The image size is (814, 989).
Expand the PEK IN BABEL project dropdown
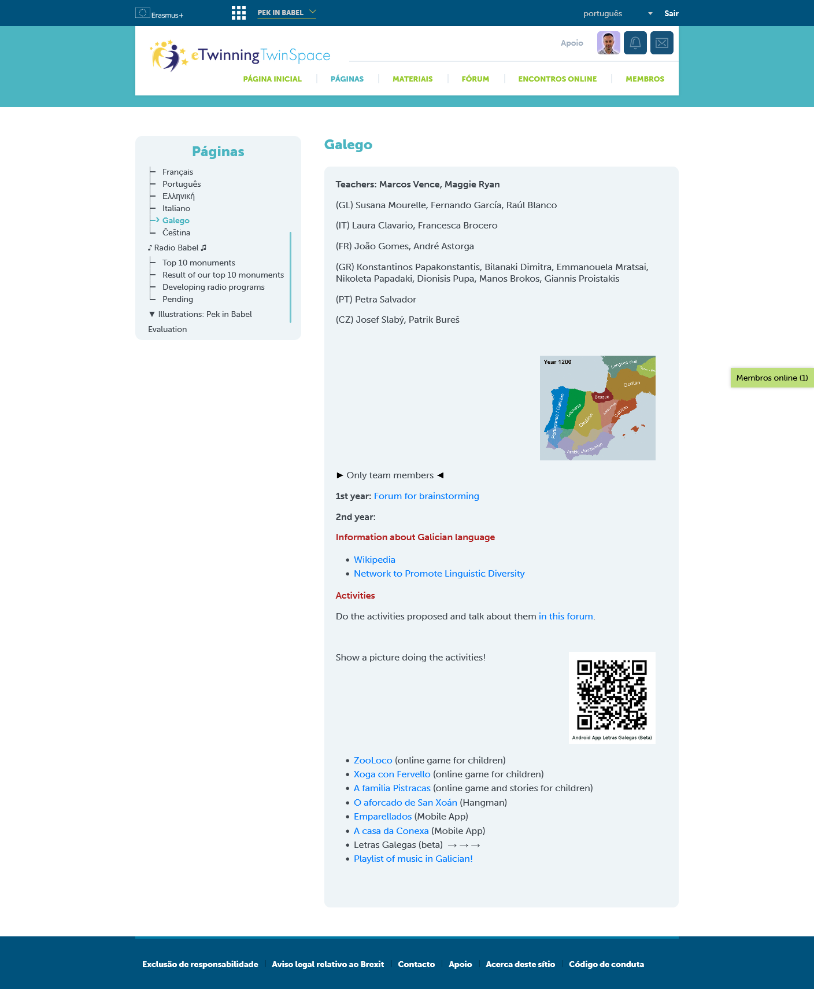point(287,12)
